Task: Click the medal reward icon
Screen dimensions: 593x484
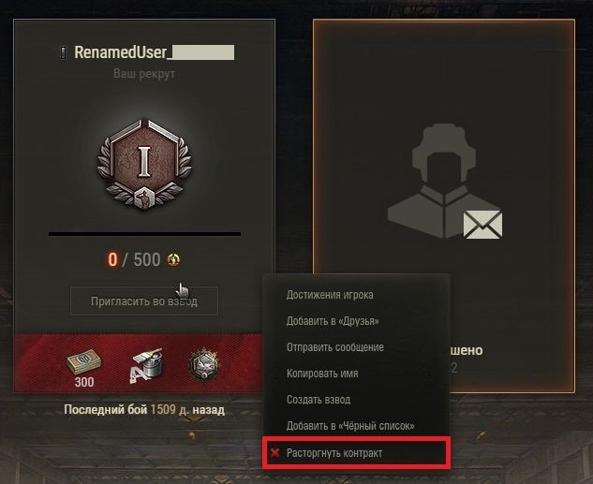Action: (204, 364)
